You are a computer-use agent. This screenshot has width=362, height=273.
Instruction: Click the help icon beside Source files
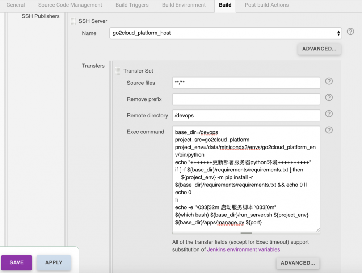329,81
